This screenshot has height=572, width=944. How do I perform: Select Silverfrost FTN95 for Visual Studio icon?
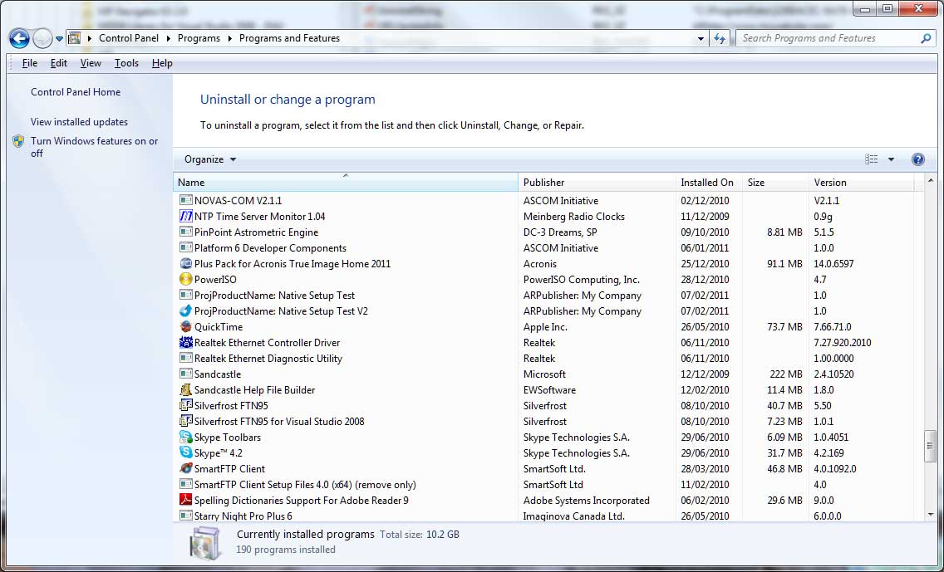186,422
